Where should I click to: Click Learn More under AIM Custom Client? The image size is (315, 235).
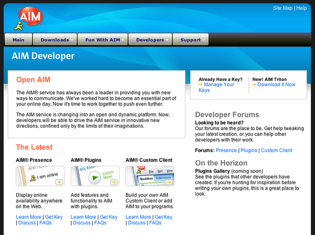pyautogui.click(x=138, y=217)
